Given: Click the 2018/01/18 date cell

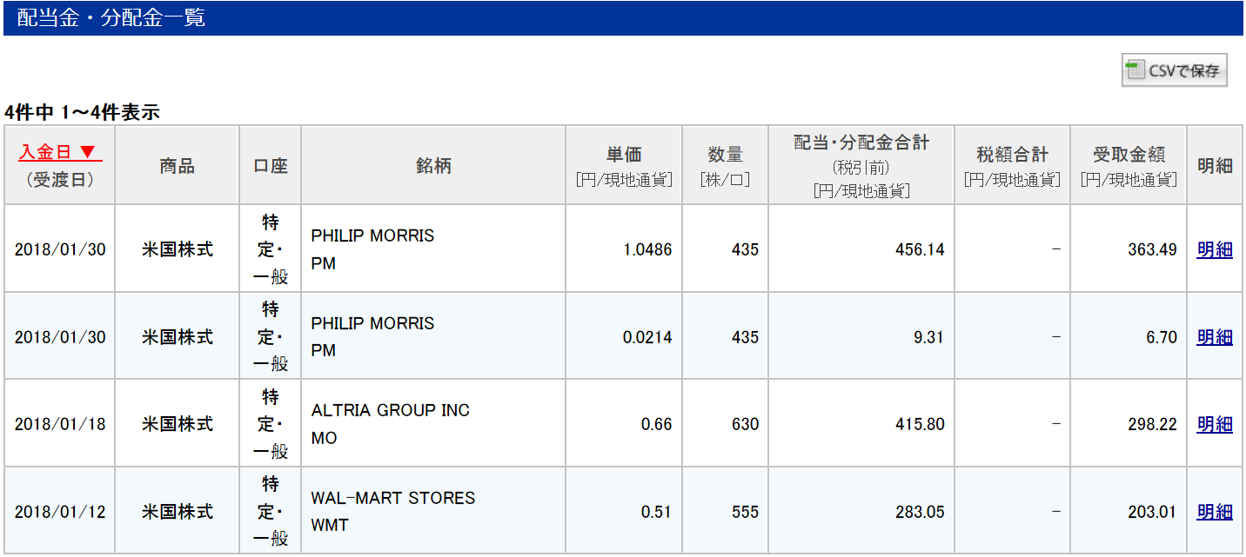Looking at the screenshot, I should tap(60, 424).
